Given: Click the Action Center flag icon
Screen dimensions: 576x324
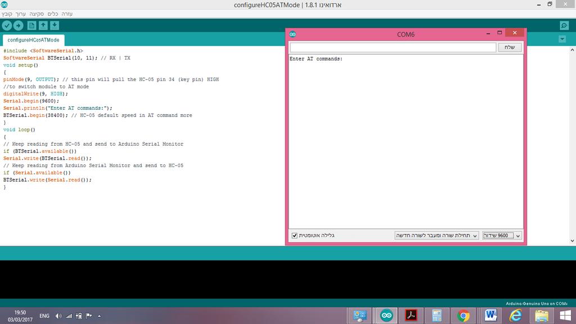Looking at the screenshot, I should point(89,316).
